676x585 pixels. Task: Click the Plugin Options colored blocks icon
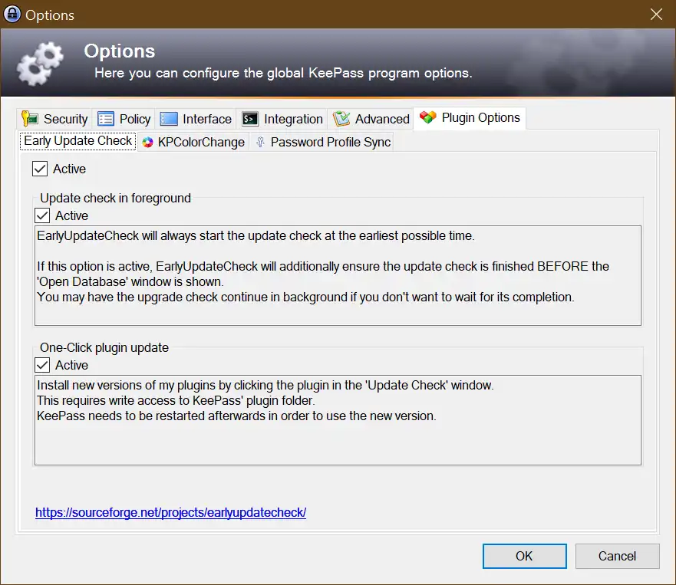428,117
